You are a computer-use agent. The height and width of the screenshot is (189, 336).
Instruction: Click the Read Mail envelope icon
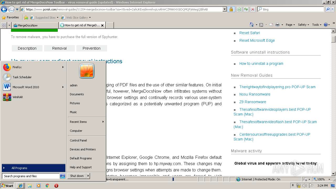pyautogui.click(x=271, y=25)
